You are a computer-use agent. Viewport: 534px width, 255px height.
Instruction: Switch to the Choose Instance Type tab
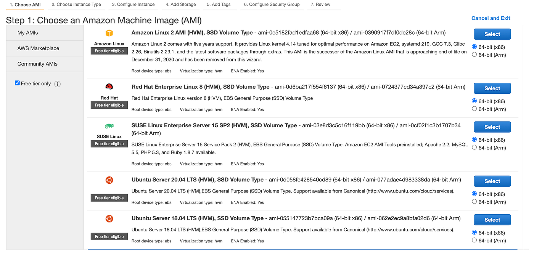pos(76,4)
